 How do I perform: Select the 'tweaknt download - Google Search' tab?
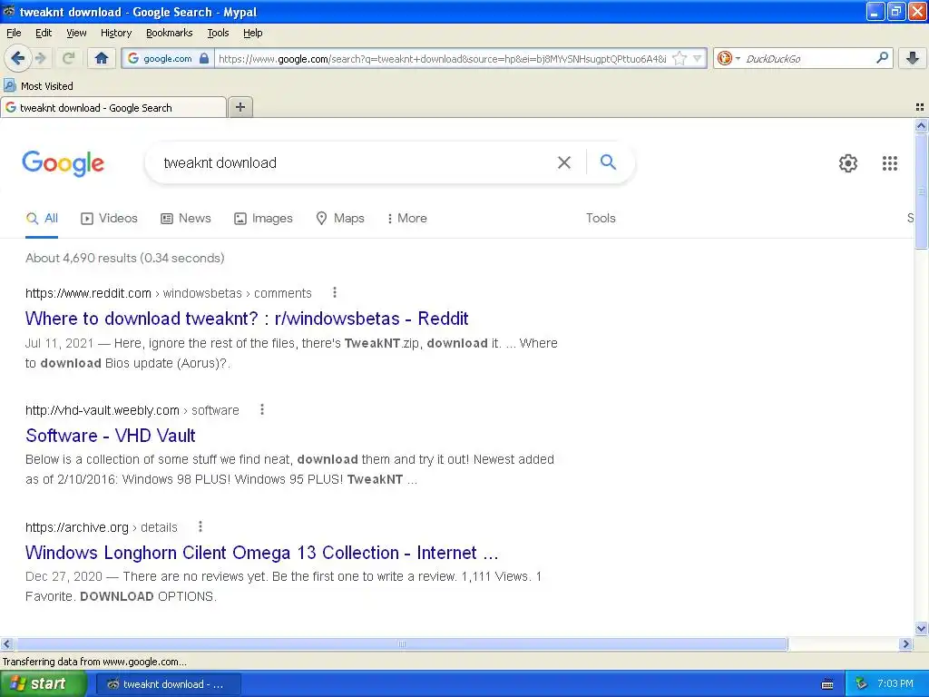tap(113, 107)
